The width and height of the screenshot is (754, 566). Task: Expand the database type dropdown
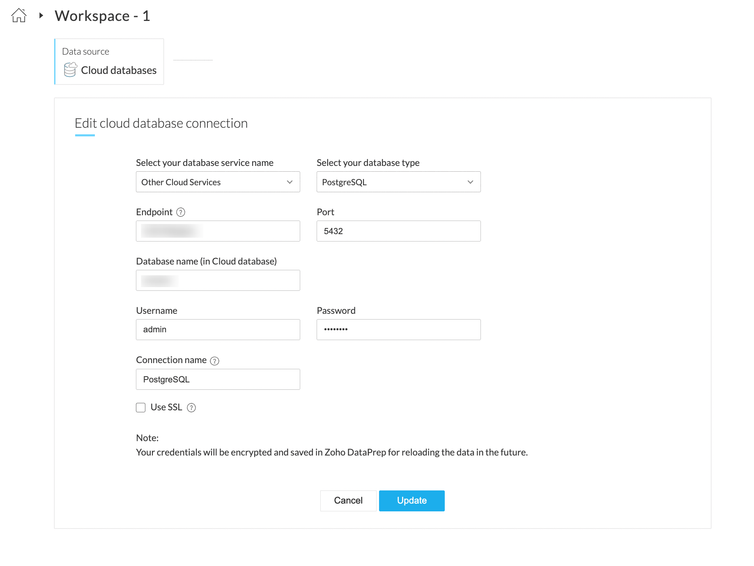coord(398,182)
